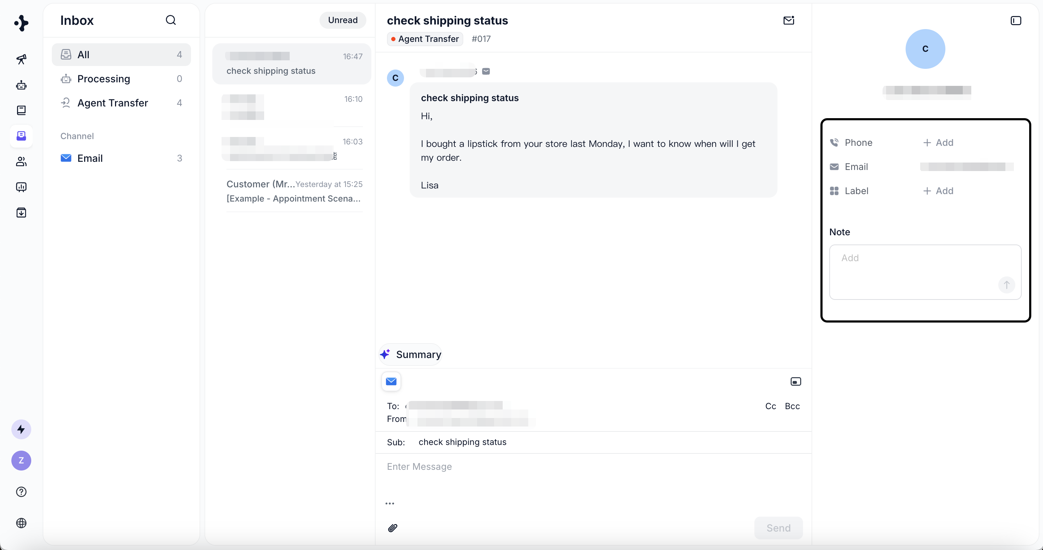Toggle the email channel reply button
Image resolution: width=1043 pixels, height=550 pixels.
pyautogui.click(x=391, y=381)
